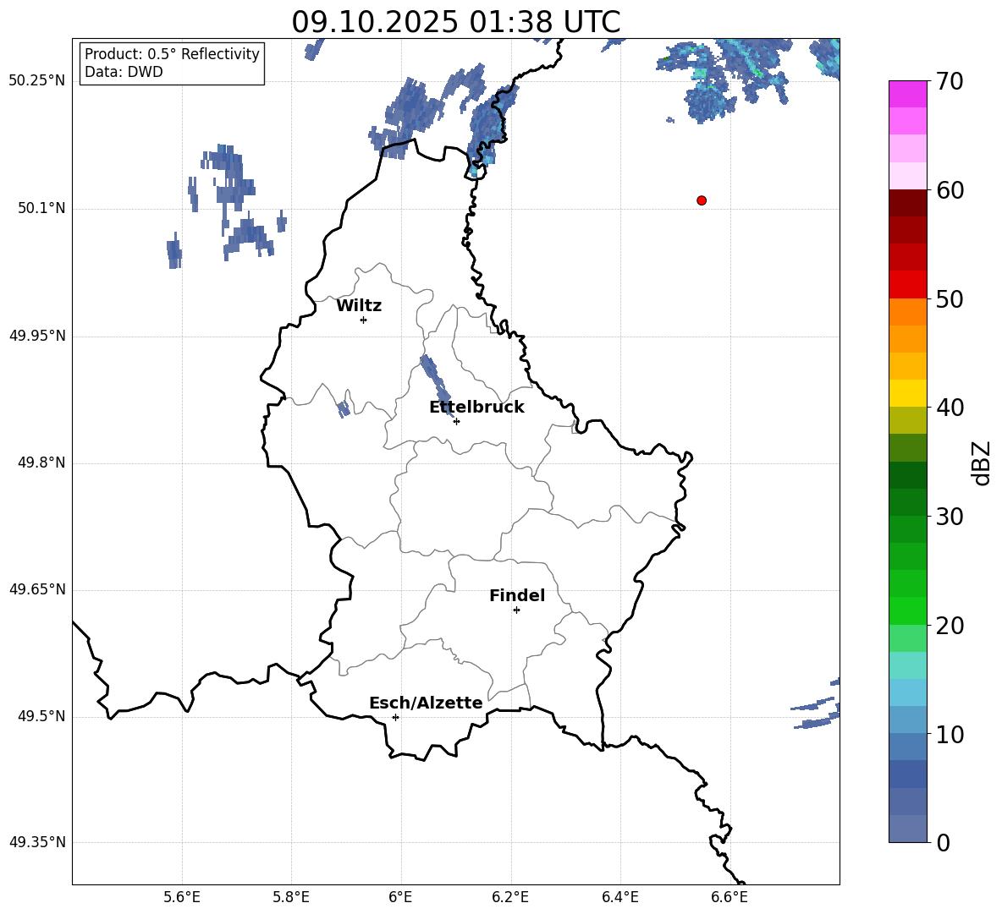Click the Wiltz cross marker

(x=364, y=320)
